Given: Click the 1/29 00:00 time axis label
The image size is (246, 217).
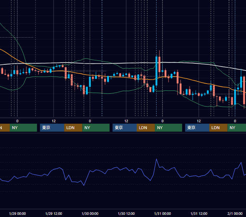Looking at the screenshot, I should pos(17,213).
